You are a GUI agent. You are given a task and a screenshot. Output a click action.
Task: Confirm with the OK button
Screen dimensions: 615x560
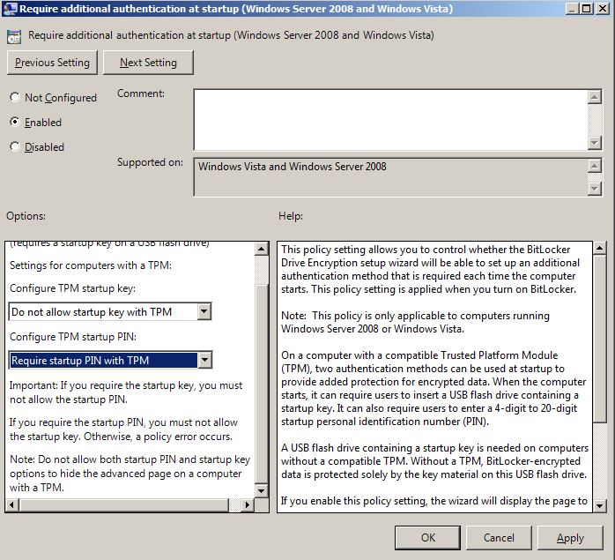(x=427, y=538)
